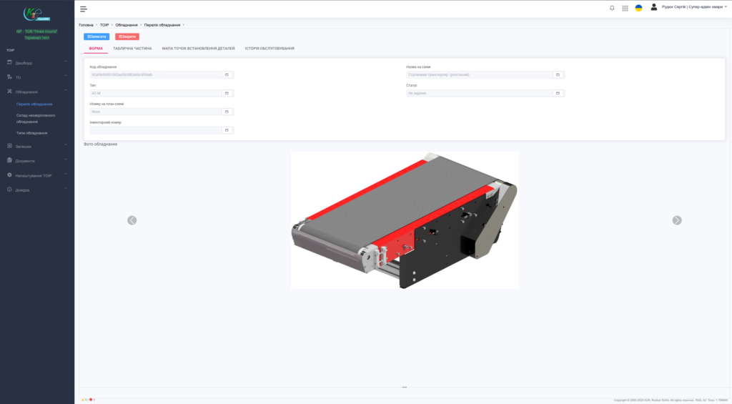Click the Інвентарний номер input field
The image size is (732, 404).
[x=155, y=130]
